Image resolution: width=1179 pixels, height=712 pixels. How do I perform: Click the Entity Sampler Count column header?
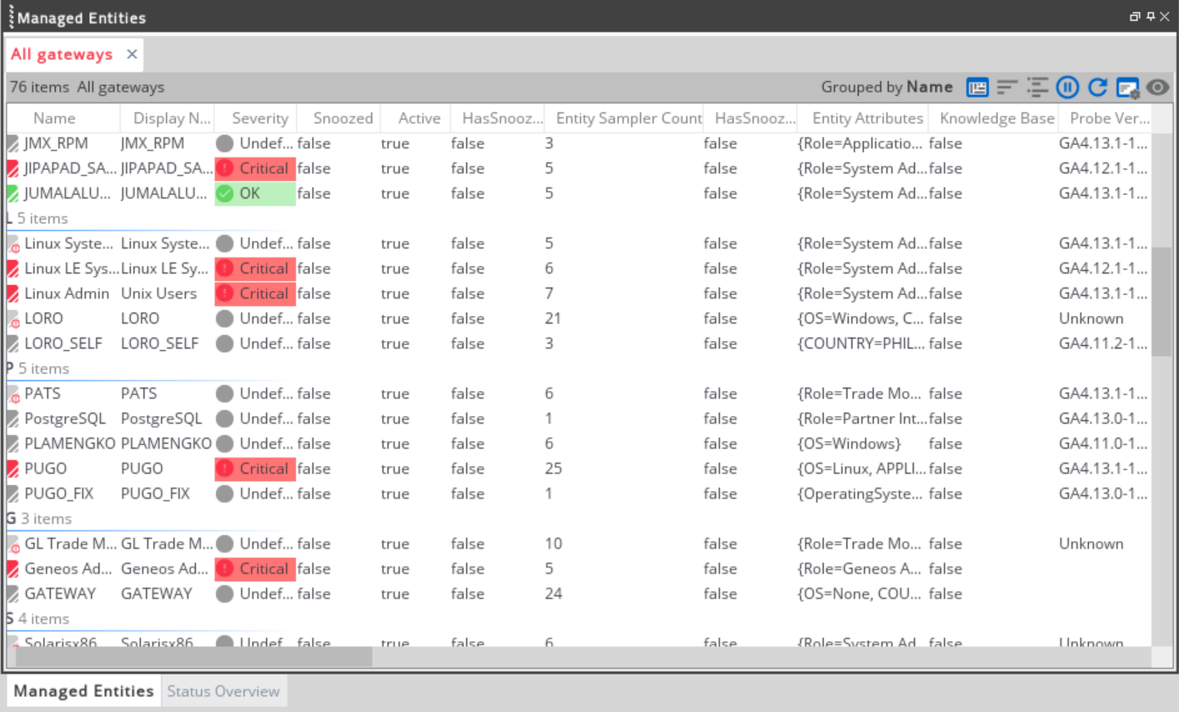(x=628, y=118)
